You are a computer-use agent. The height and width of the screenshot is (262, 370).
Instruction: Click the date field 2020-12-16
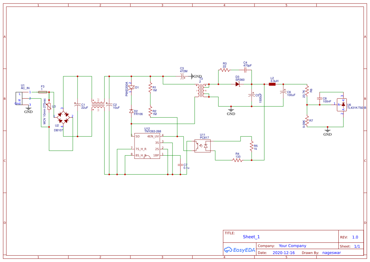284,253
